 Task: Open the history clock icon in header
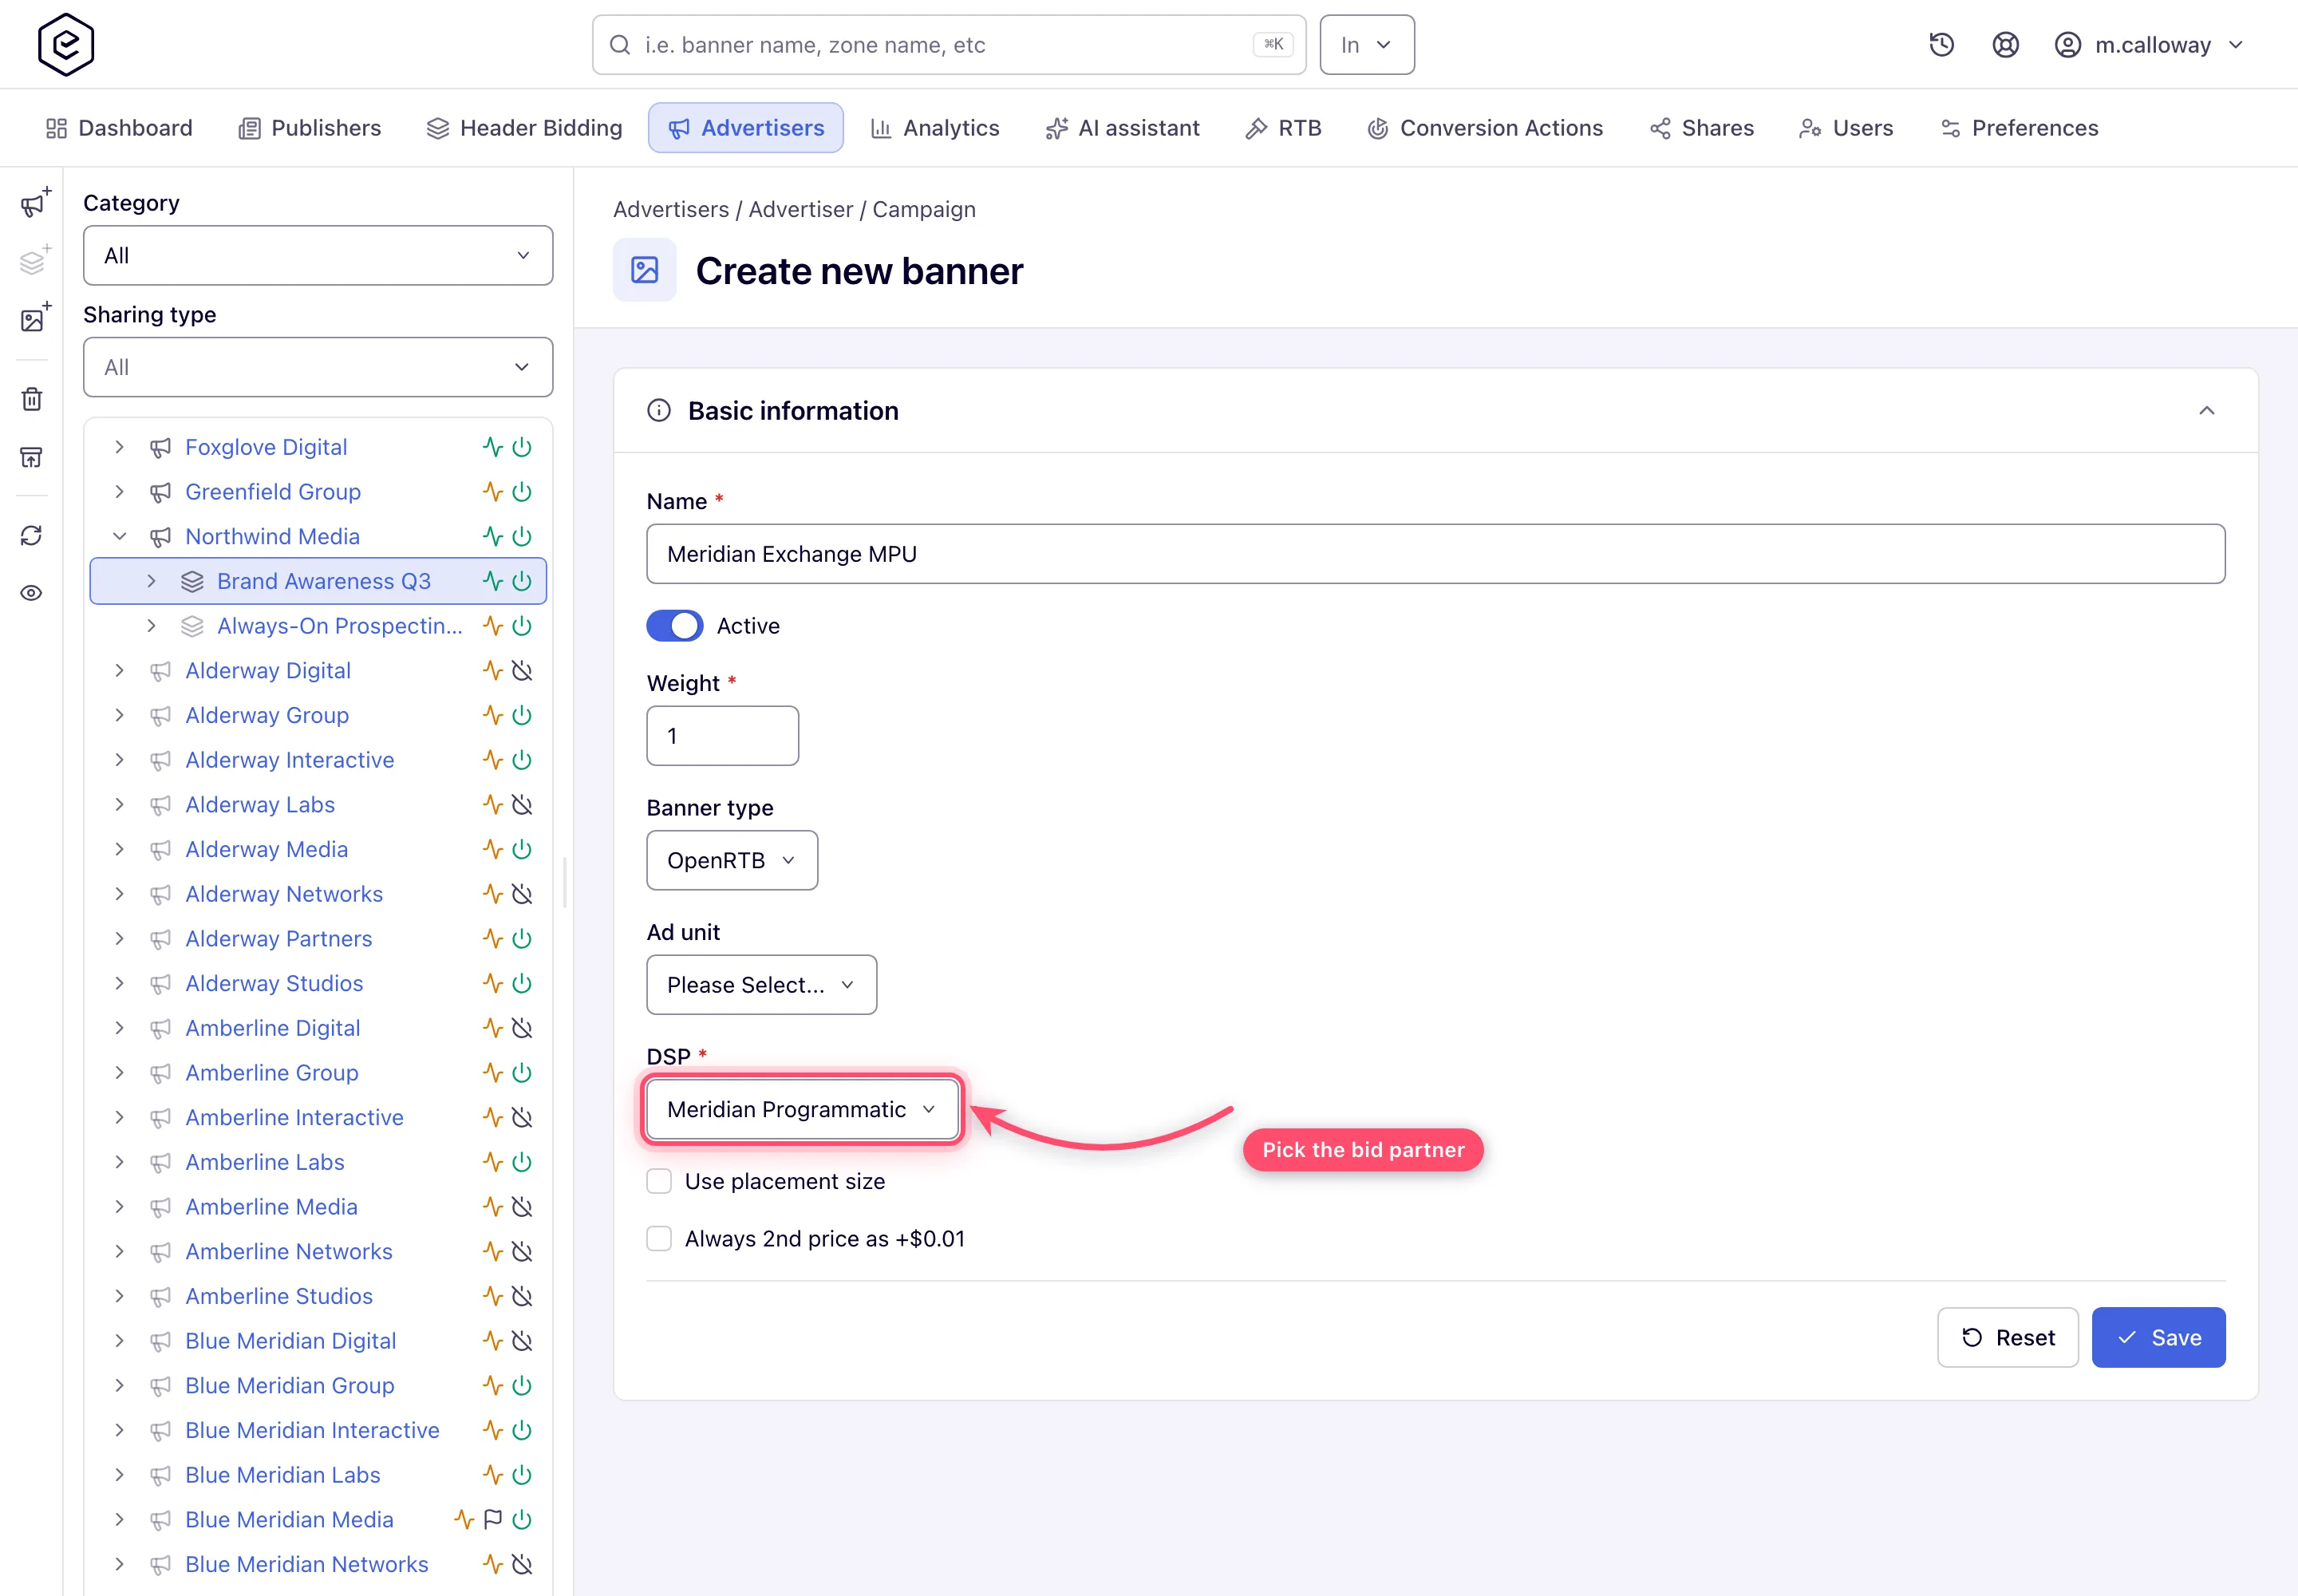(1941, 45)
